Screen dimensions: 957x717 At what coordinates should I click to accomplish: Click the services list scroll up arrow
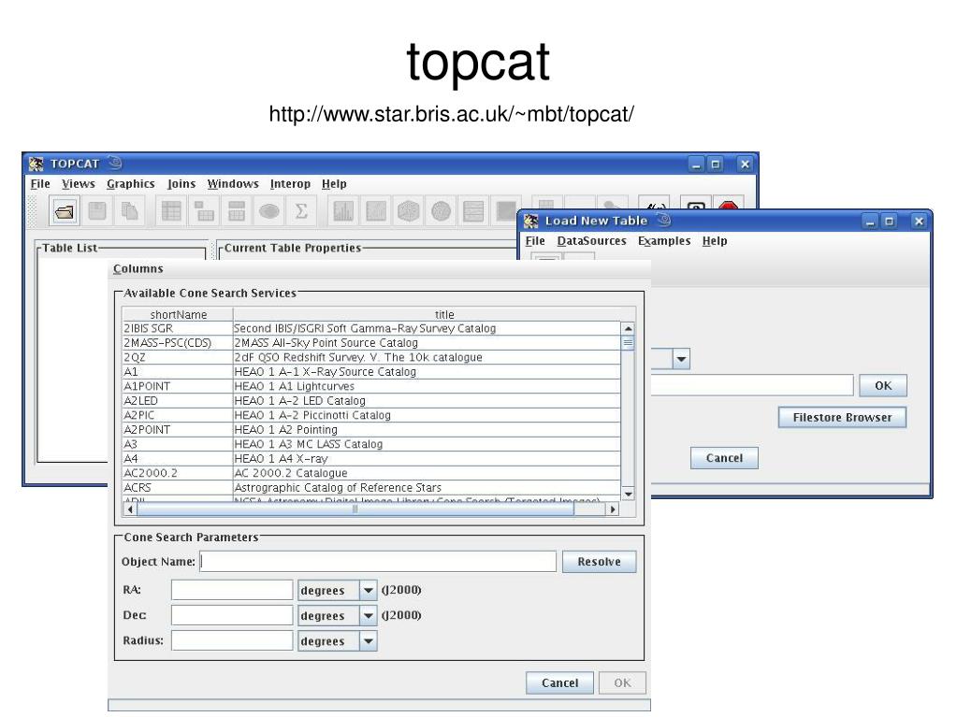[x=628, y=328]
